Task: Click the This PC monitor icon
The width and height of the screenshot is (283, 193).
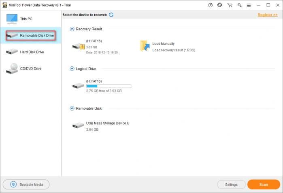Action: [12, 19]
